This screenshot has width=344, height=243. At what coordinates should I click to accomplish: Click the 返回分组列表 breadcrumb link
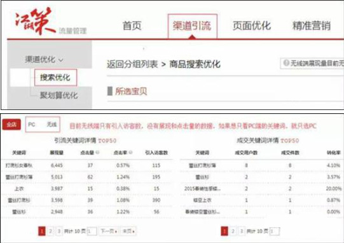tap(132, 64)
